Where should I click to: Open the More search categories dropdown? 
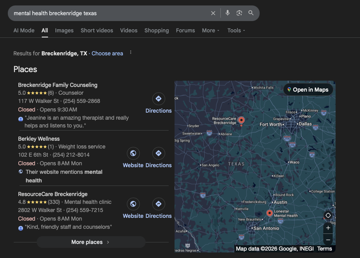pyautogui.click(x=210, y=30)
